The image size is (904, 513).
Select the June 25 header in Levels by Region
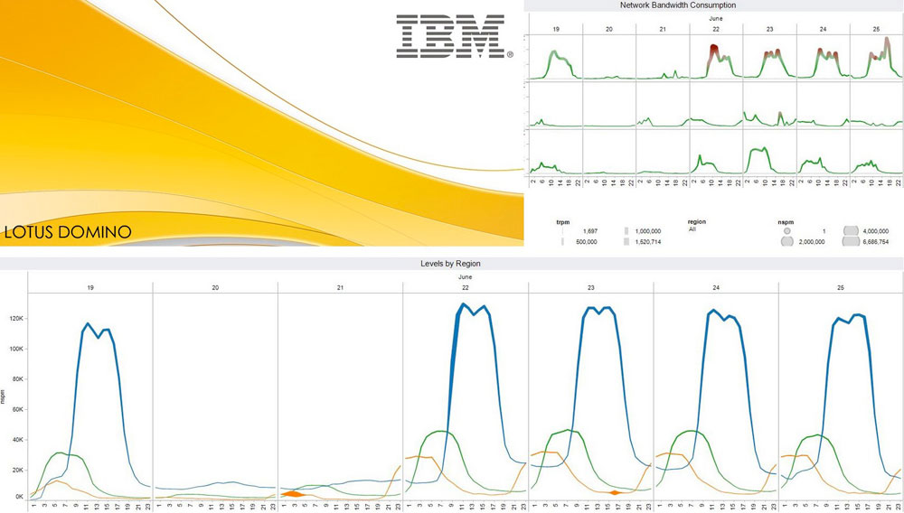(840, 287)
